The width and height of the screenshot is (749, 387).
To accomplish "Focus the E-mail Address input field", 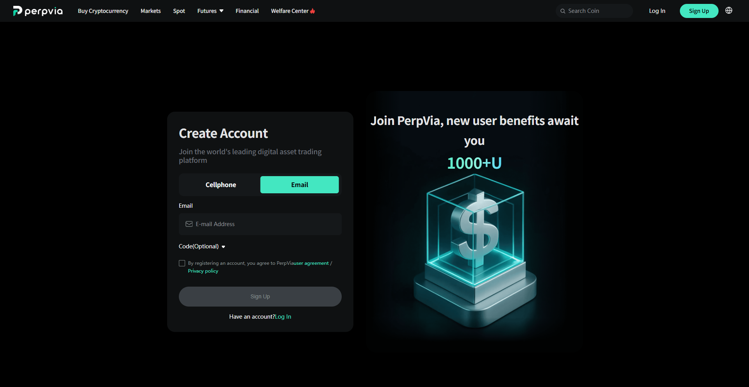I will (x=260, y=224).
